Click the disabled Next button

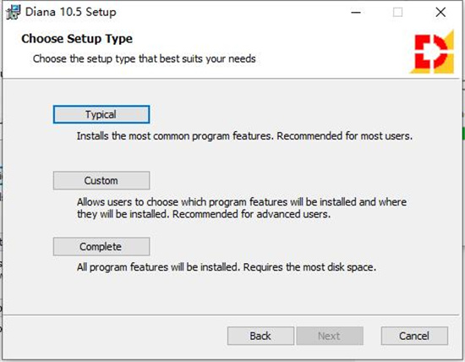tap(330, 336)
